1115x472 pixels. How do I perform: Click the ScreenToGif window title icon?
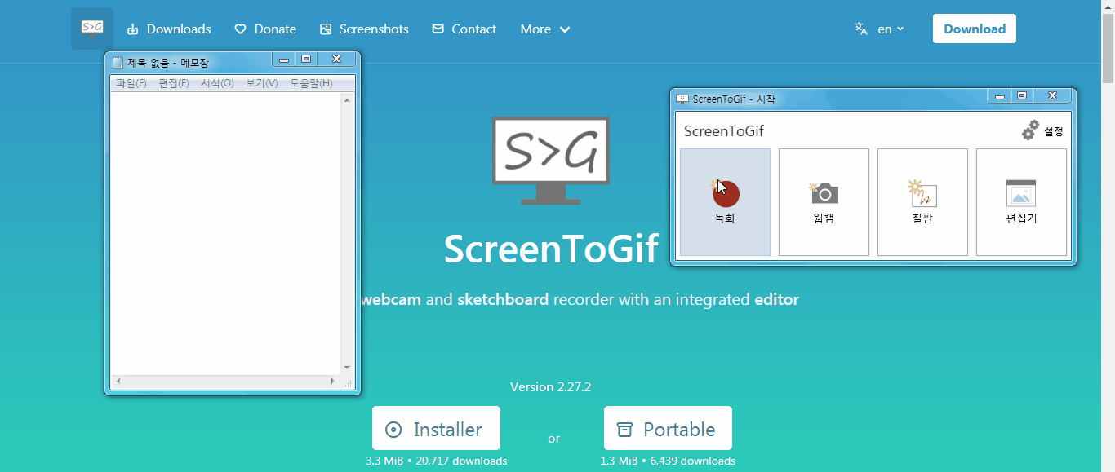coord(682,99)
